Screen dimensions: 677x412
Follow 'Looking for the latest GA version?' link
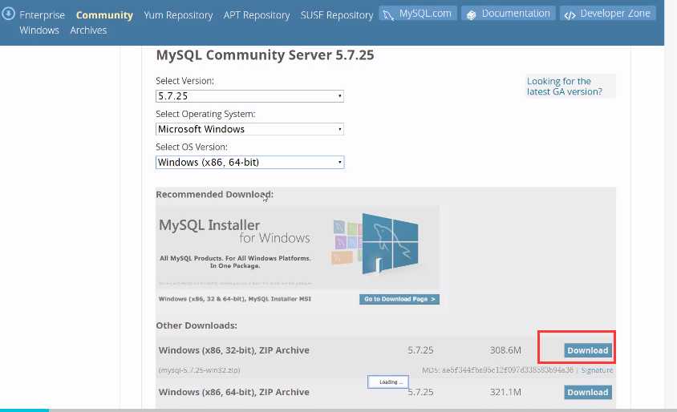[564, 87]
